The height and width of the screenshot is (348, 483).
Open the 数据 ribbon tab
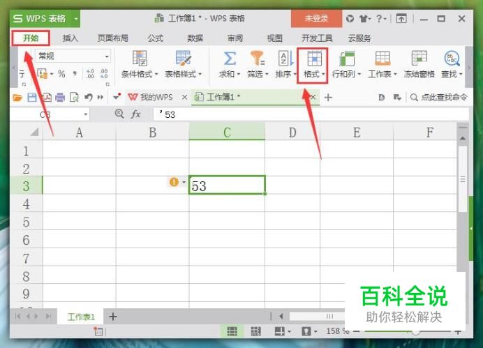click(x=195, y=38)
